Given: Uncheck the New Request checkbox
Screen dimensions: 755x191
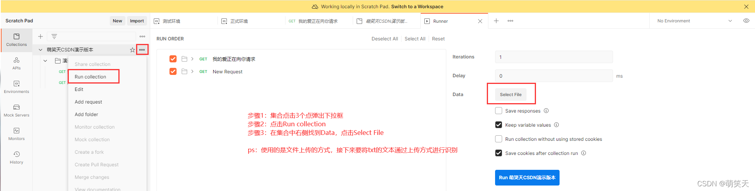Looking at the screenshot, I should click(173, 71).
